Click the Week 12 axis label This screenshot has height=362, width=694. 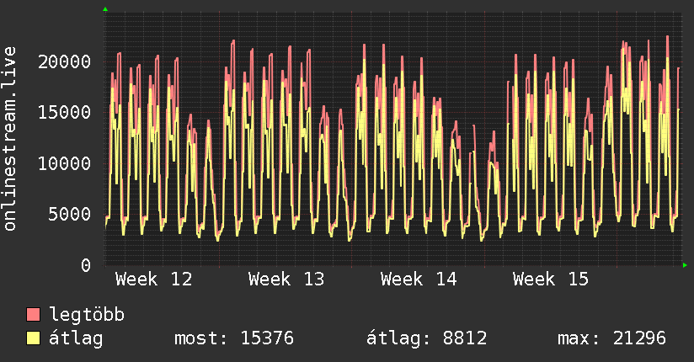pos(153,279)
